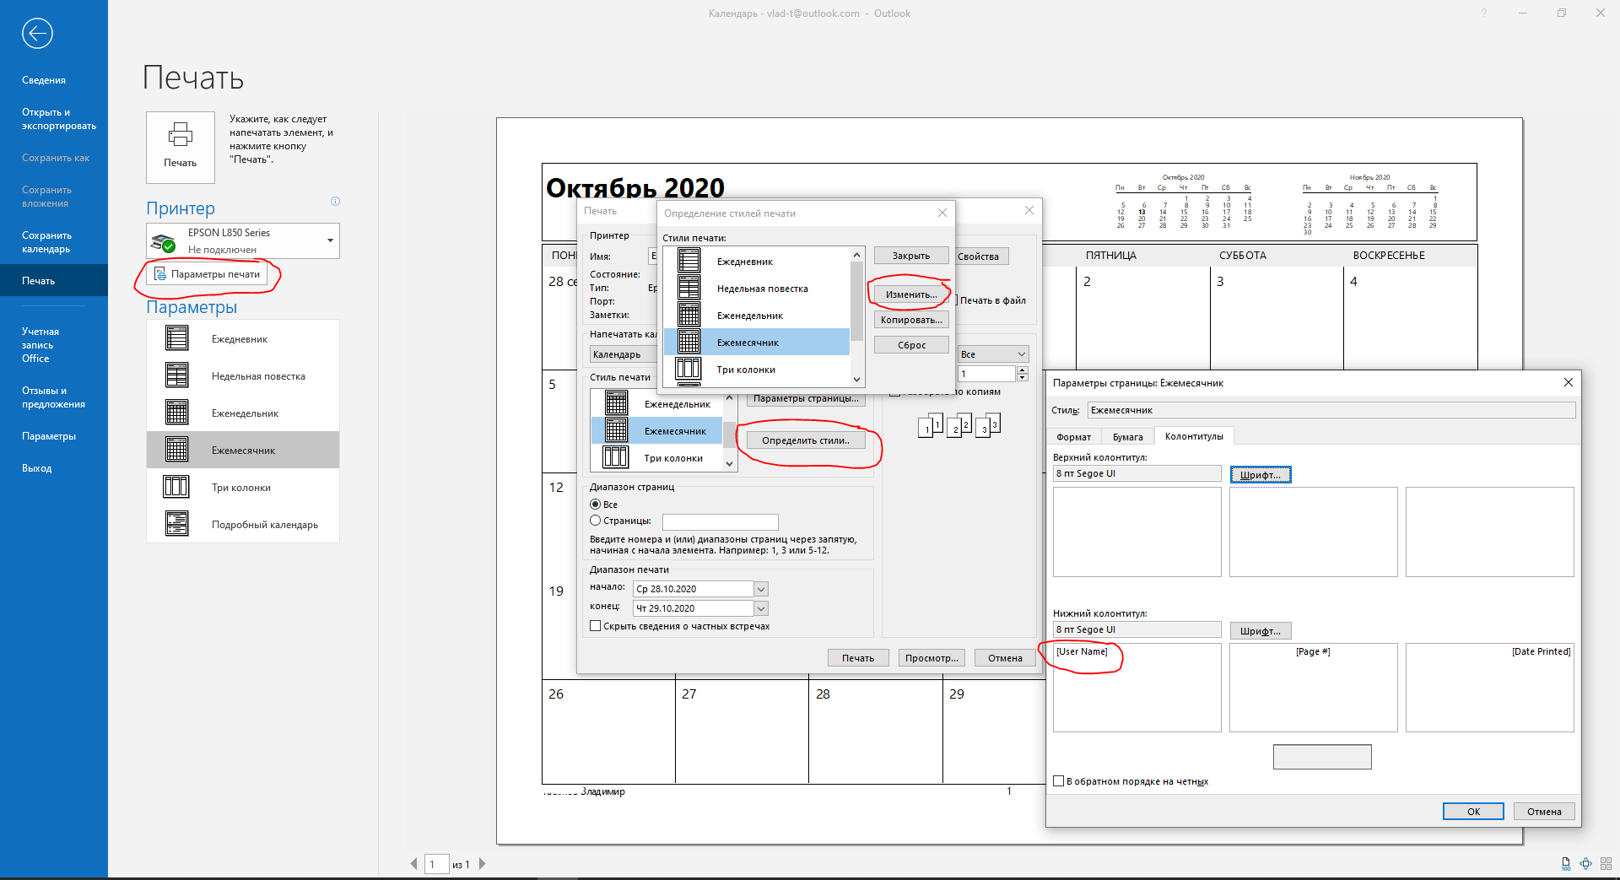The width and height of the screenshot is (1620, 880).
Task: Check В обратном порядке на четных
Action: tap(1058, 781)
